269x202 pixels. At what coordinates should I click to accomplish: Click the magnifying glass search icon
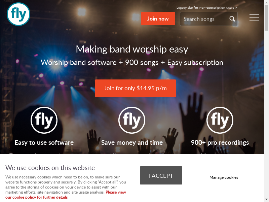[232, 19]
